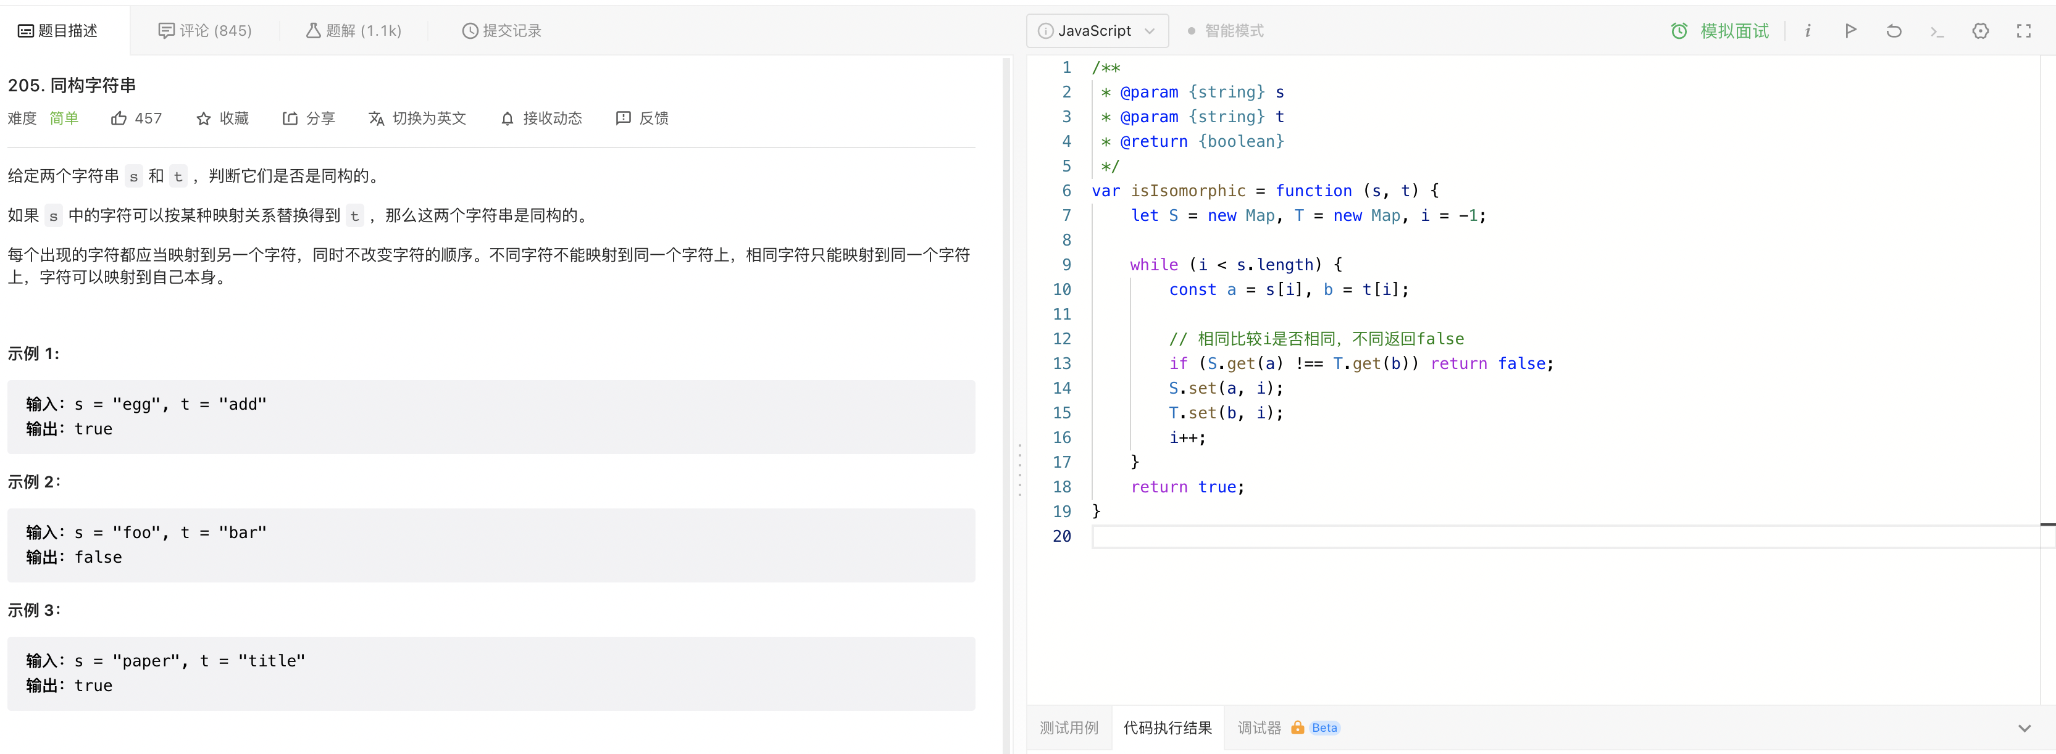This screenshot has height=754, width=2056.
Task: Toggle 智能模式 smart mode
Action: coord(1225,31)
